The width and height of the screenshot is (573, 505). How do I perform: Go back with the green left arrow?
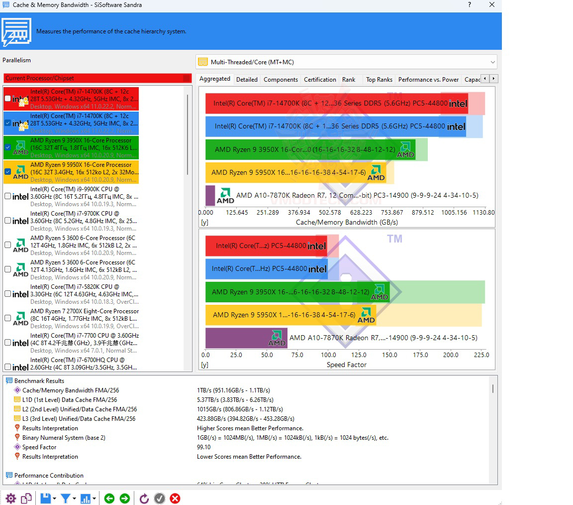[x=109, y=499]
